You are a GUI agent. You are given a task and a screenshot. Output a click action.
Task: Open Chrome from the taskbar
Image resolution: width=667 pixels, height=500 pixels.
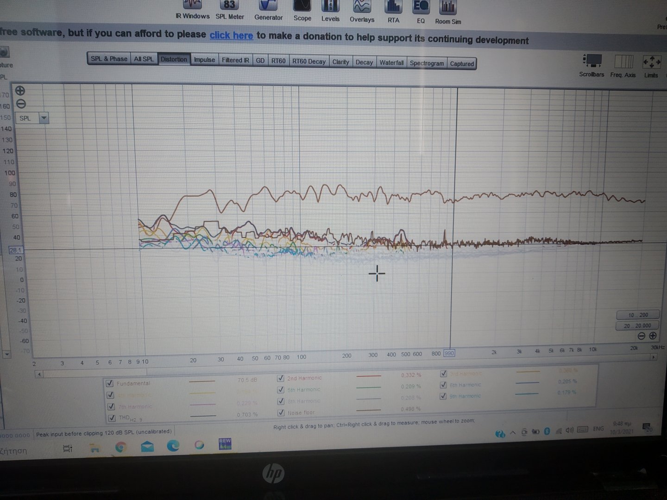click(121, 447)
